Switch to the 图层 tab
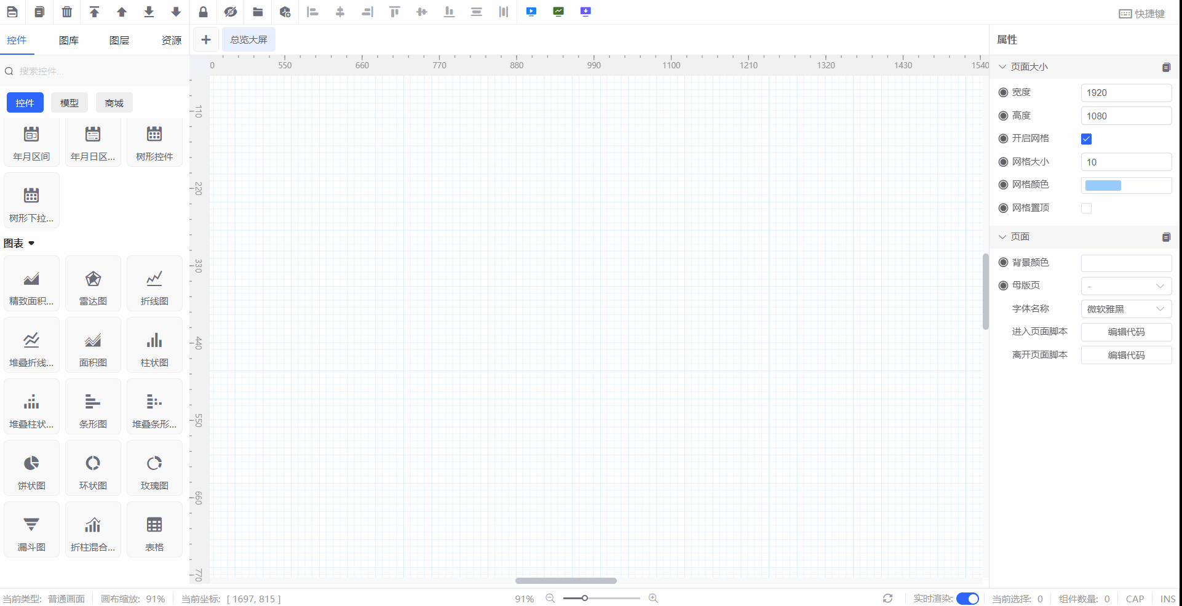The width and height of the screenshot is (1182, 606). click(119, 41)
